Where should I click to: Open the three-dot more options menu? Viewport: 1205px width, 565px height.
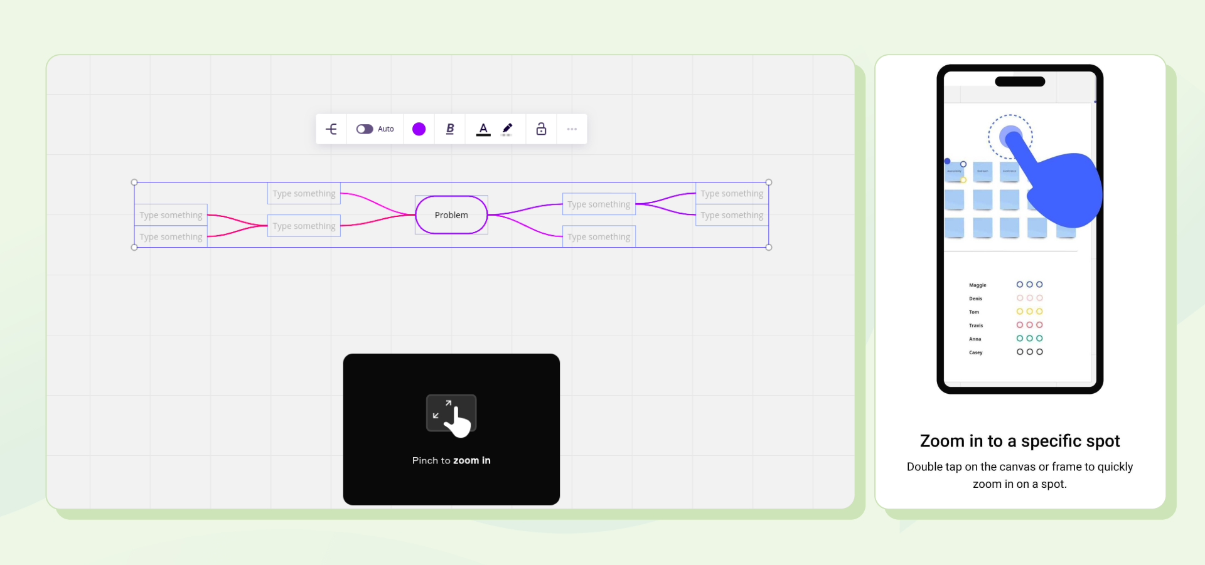[x=572, y=129]
